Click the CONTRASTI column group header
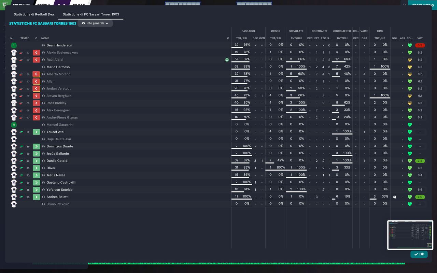The image size is (437, 273). click(x=319, y=31)
